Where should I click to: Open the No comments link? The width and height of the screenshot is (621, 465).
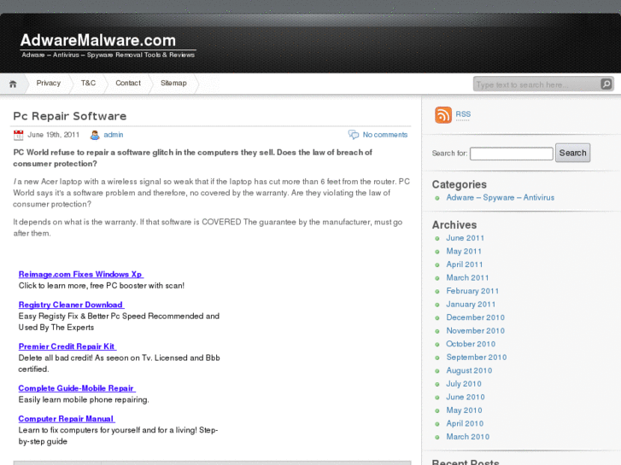pos(385,135)
